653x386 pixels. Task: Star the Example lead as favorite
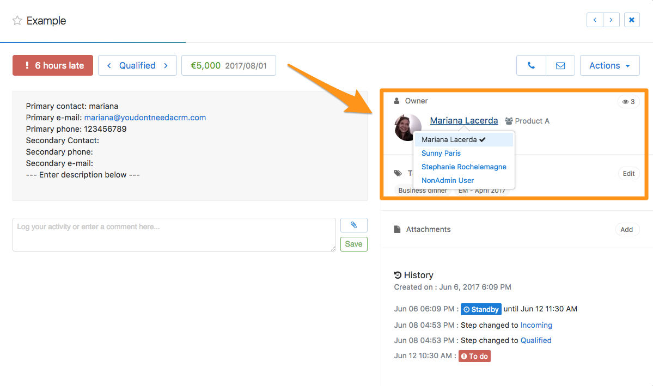pyautogui.click(x=17, y=21)
